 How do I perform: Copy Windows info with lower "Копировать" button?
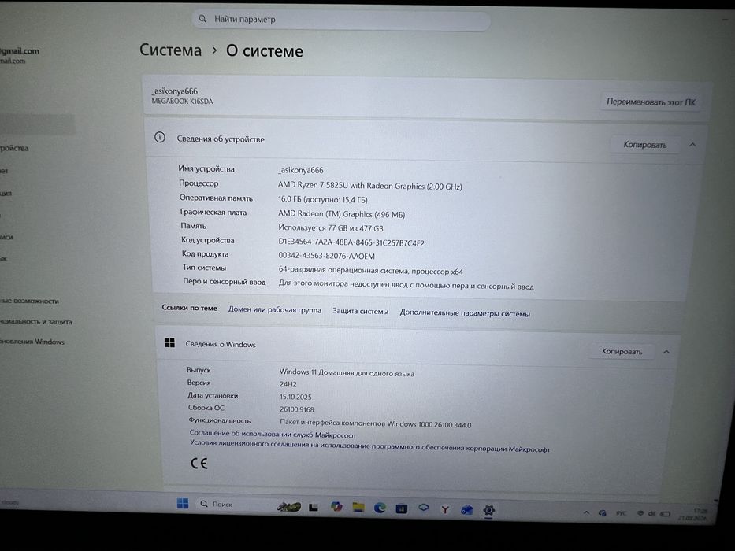click(622, 351)
